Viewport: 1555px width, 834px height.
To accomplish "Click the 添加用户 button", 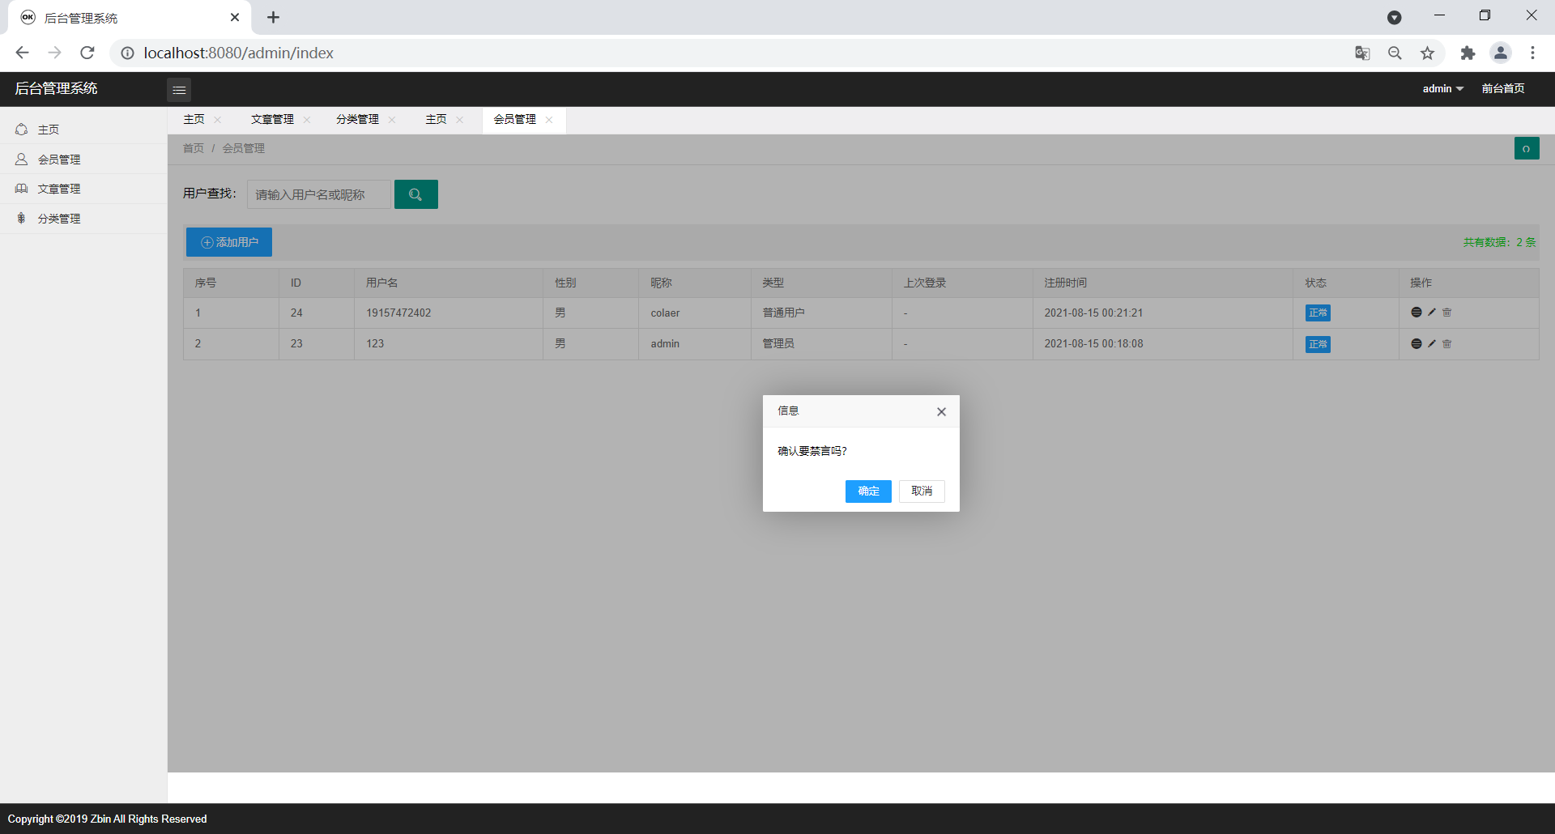I will (x=229, y=242).
